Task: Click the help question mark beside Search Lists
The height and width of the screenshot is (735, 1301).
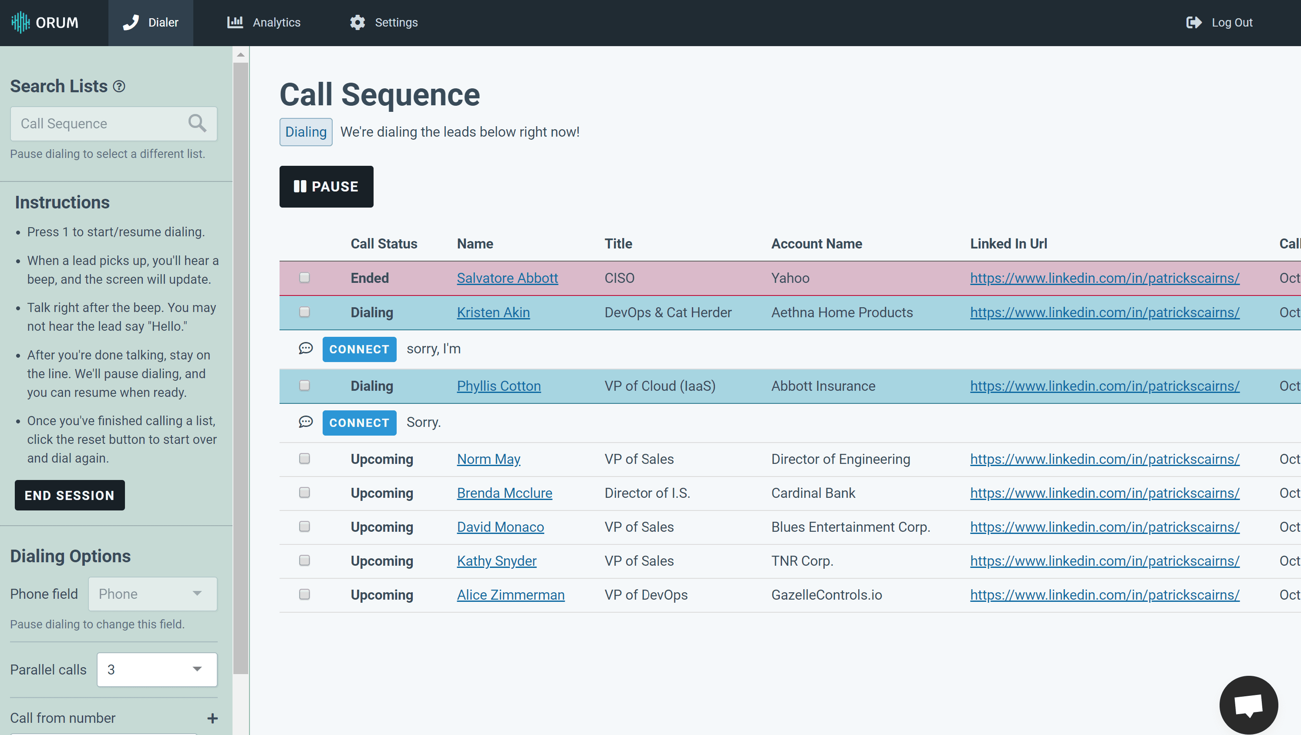Action: click(x=119, y=86)
